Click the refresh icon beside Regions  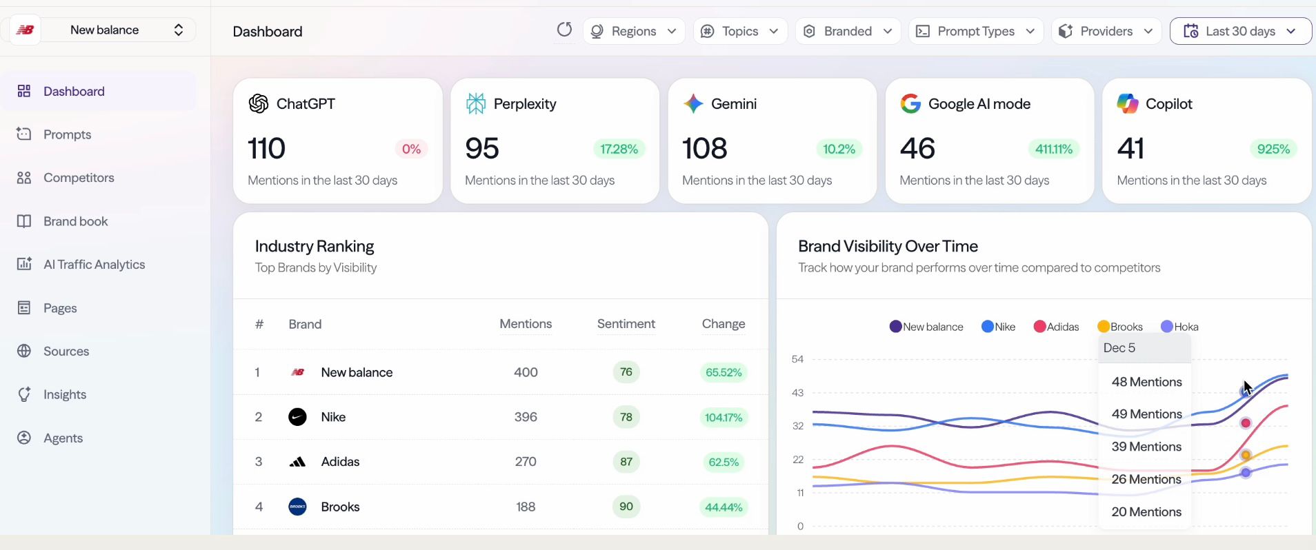click(564, 30)
